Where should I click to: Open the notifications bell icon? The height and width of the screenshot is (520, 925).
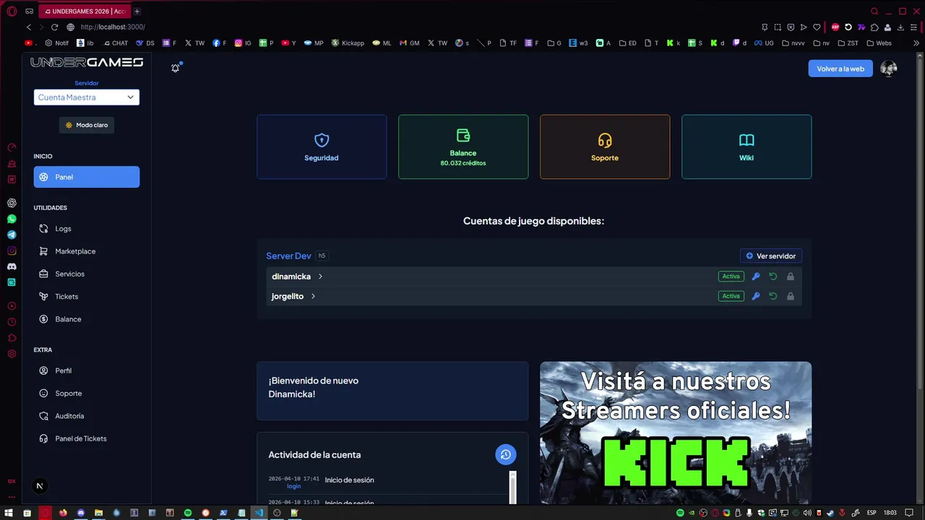coord(176,68)
